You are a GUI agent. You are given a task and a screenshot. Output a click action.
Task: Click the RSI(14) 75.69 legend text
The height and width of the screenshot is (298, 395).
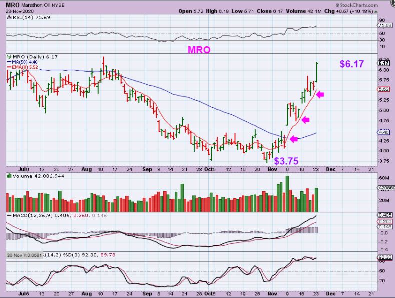click(31, 18)
